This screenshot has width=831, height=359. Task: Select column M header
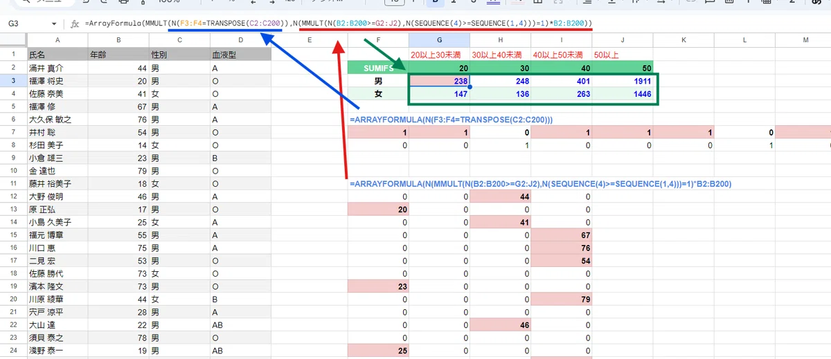pyautogui.click(x=806, y=40)
